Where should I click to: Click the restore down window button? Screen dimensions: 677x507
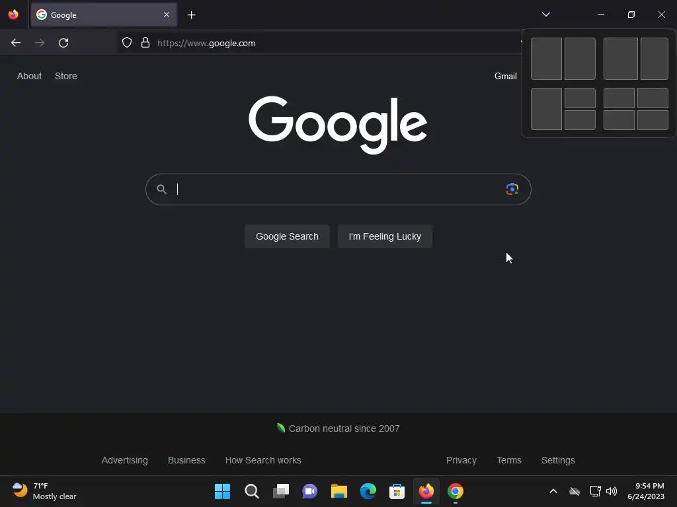coord(631,15)
